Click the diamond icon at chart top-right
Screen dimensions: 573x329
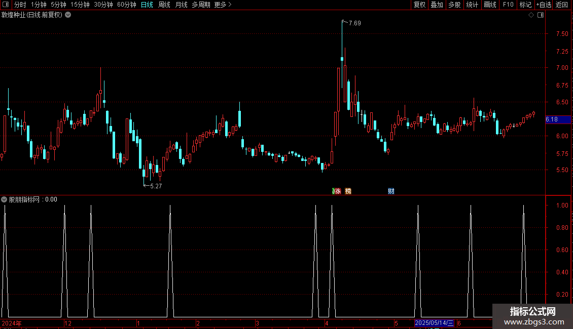click(531, 15)
